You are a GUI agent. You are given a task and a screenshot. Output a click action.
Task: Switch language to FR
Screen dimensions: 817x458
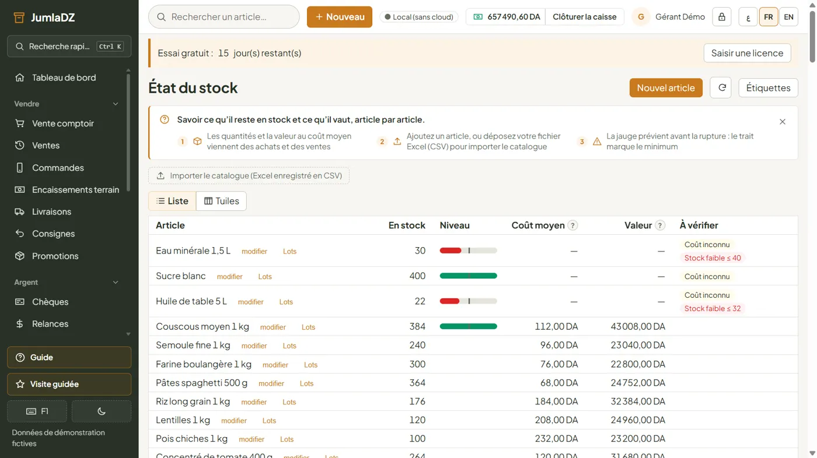coord(769,17)
